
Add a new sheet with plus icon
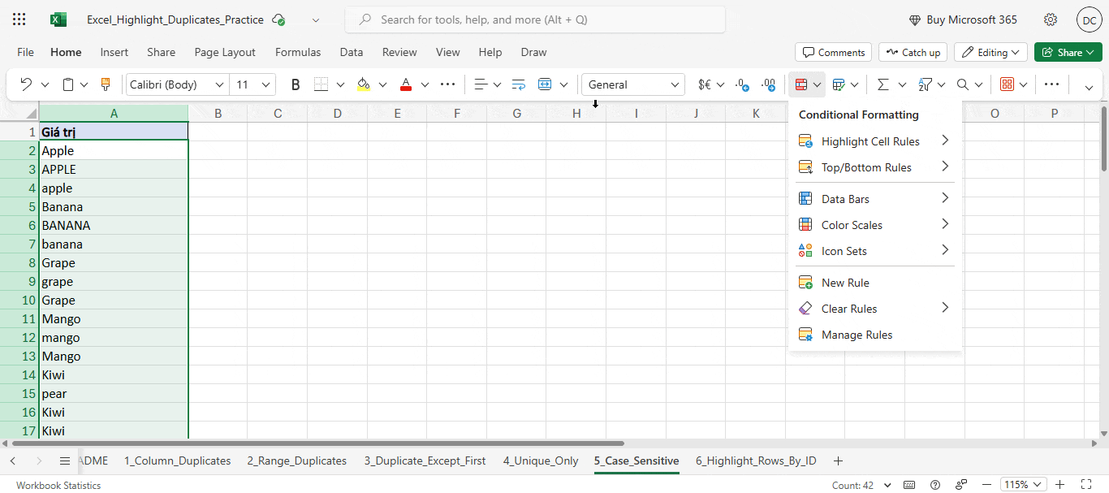(x=839, y=461)
